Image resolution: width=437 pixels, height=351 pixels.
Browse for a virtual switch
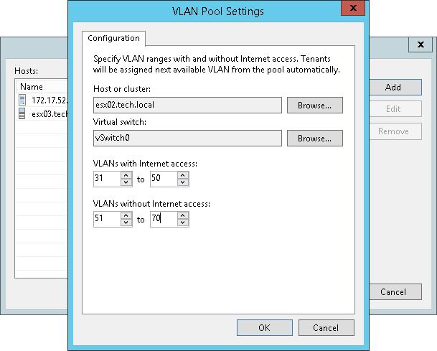click(x=314, y=138)
